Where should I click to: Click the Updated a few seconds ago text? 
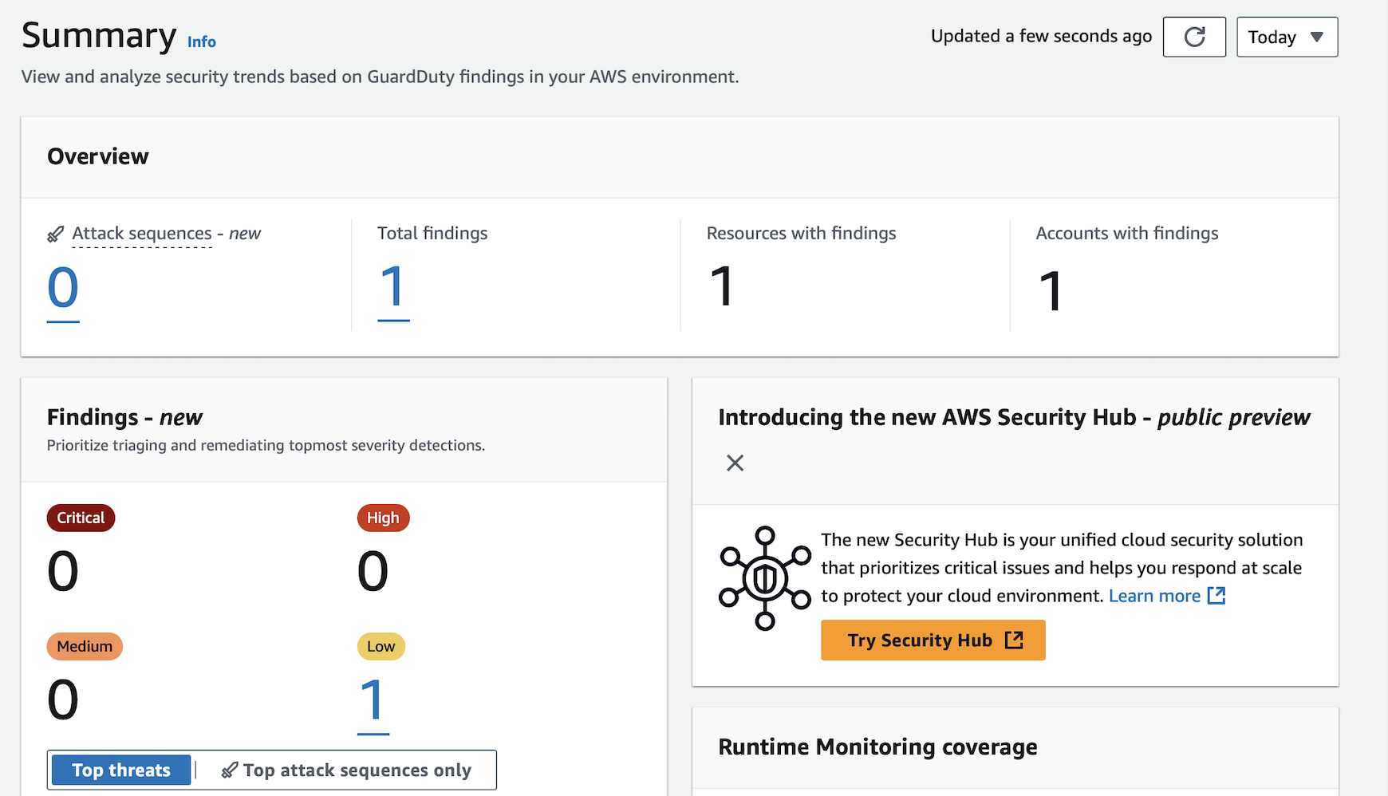click(1041, 37)
